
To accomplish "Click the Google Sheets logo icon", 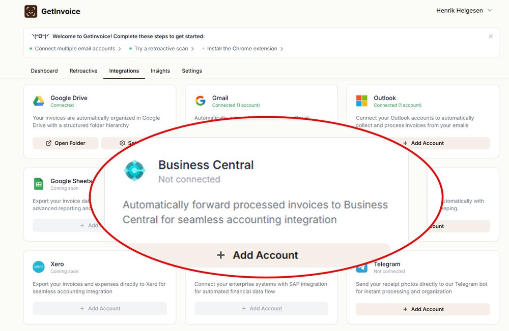I will click(39, 184).
